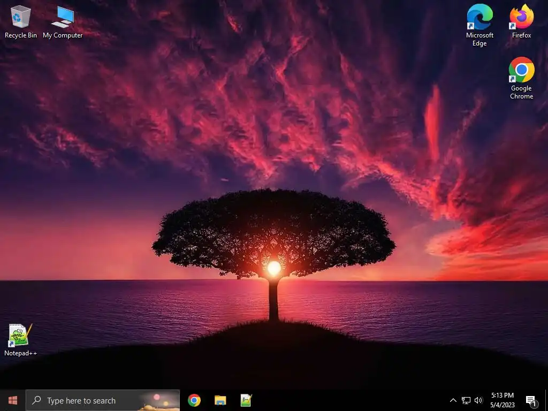Show hidden system tray icons

[x=453, y=400]
